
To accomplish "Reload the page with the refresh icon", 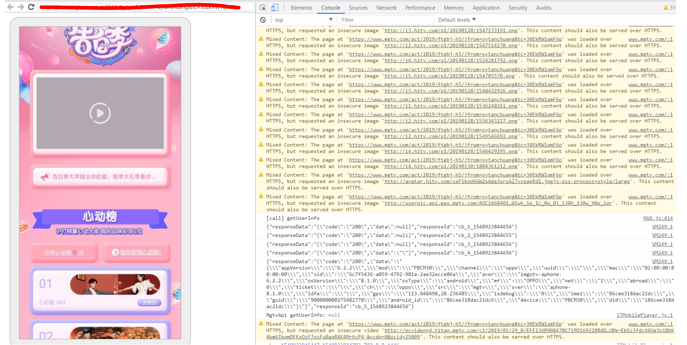I will tap(31, 7).
